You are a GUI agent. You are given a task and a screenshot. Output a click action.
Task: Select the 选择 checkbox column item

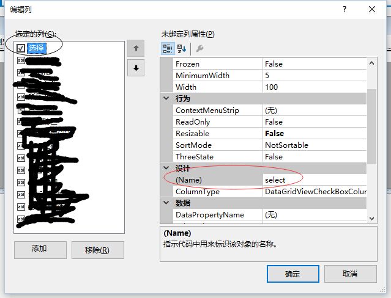coord(32,48)
